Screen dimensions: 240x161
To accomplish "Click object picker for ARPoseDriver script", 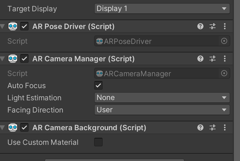I will pyautogui.click(x=224, y=41).
